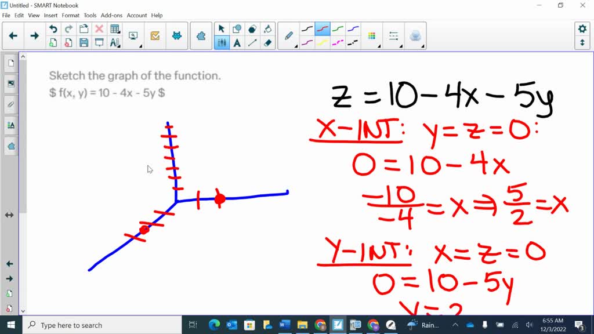Open the Attachments paperclip tab
Viewport: 594px width, 334px height.
10,104
